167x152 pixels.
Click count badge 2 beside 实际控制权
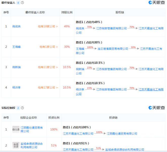pyautogui.click(x=18, y=108)
